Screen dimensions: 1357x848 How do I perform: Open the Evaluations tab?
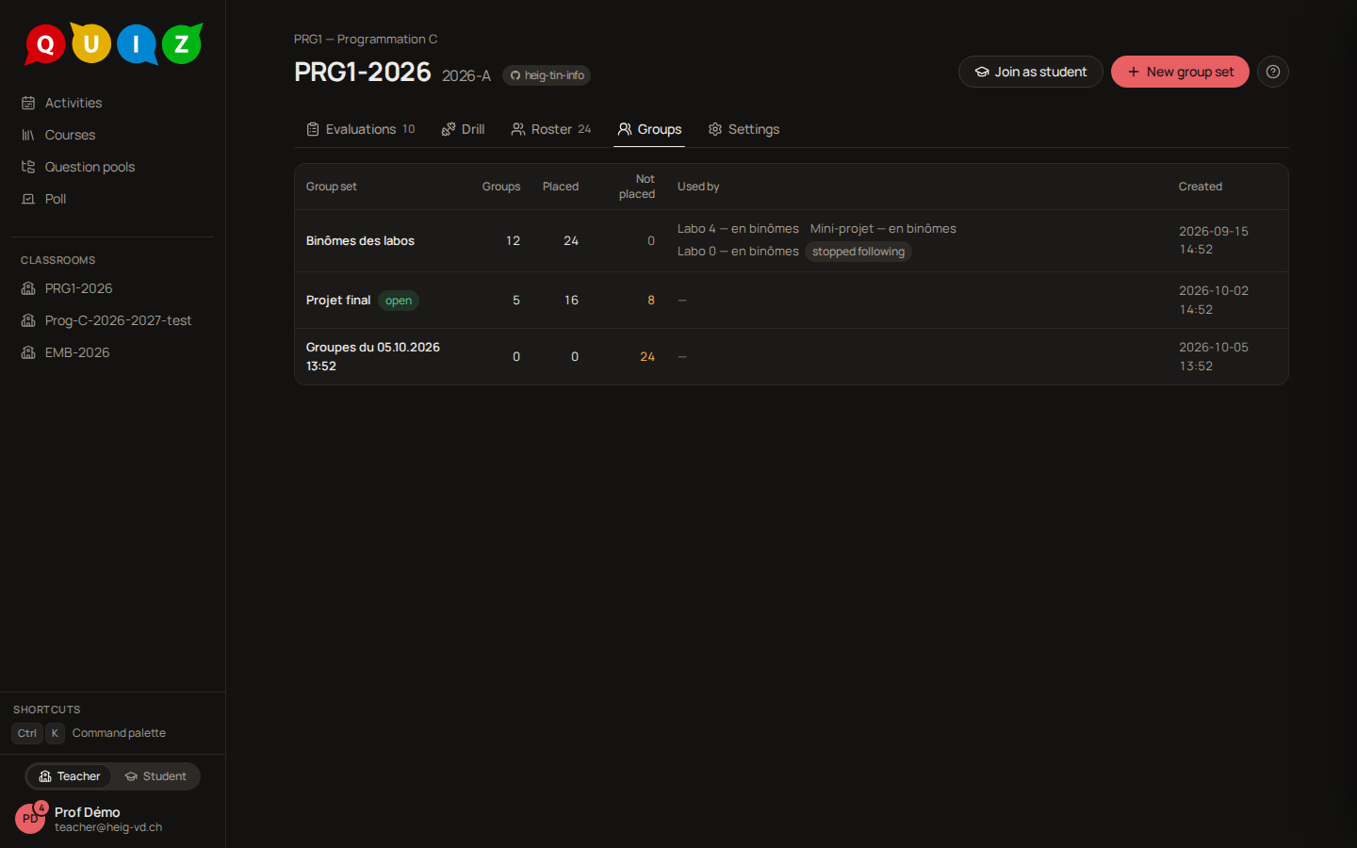pyautogui.click(x=361, y=129)
